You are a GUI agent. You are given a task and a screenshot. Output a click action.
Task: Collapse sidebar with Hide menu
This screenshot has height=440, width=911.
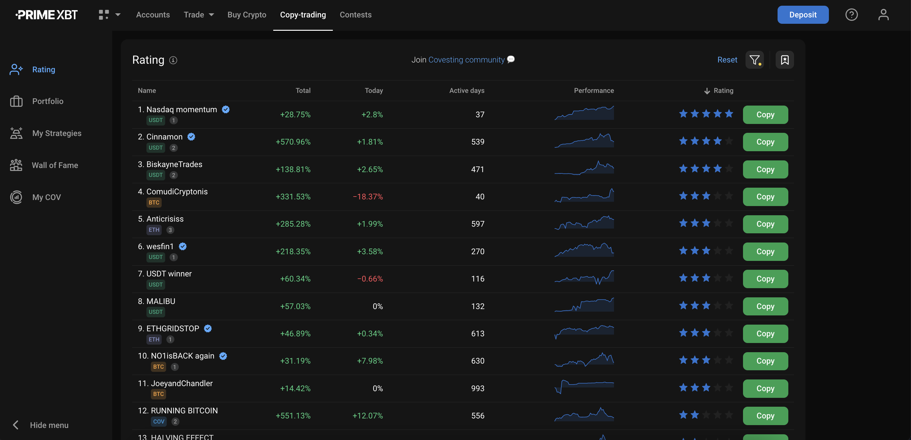click(40, 425)
